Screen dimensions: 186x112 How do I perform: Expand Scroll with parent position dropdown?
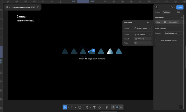[173, 33]
